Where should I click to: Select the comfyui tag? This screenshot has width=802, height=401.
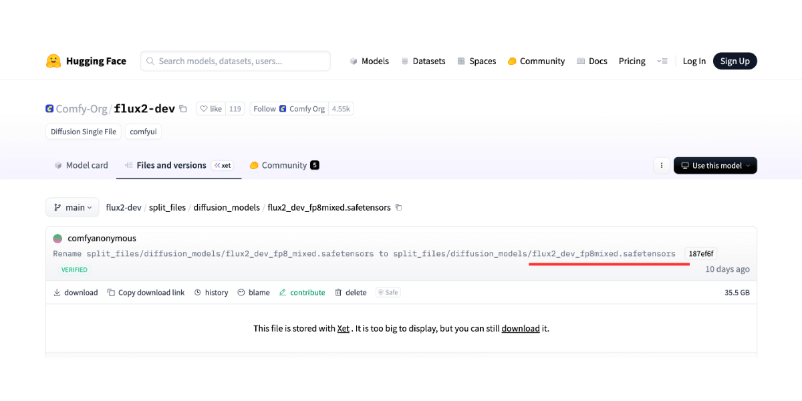[143, 132]
